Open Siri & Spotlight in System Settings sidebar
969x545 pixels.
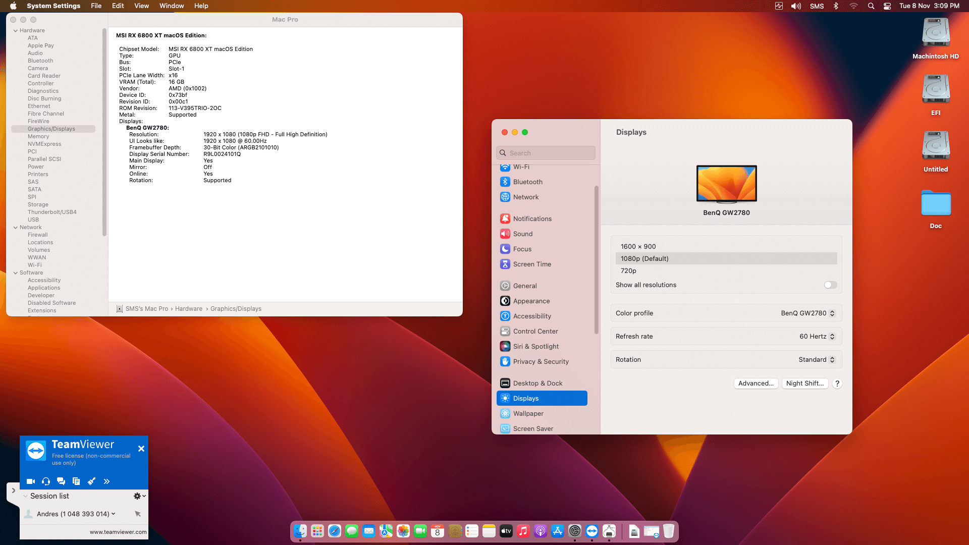[542, 346]
